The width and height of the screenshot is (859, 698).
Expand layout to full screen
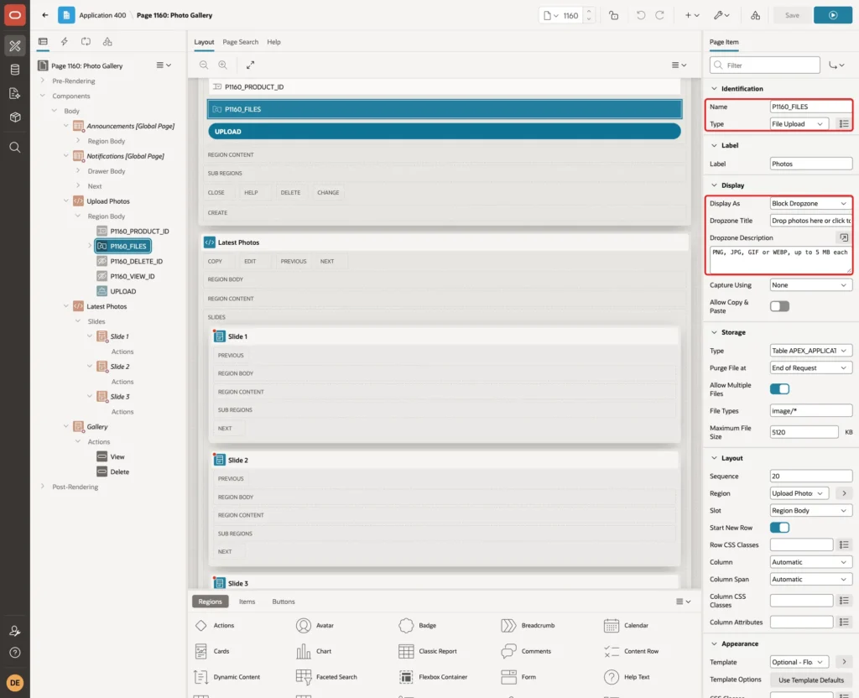[250, 65]
